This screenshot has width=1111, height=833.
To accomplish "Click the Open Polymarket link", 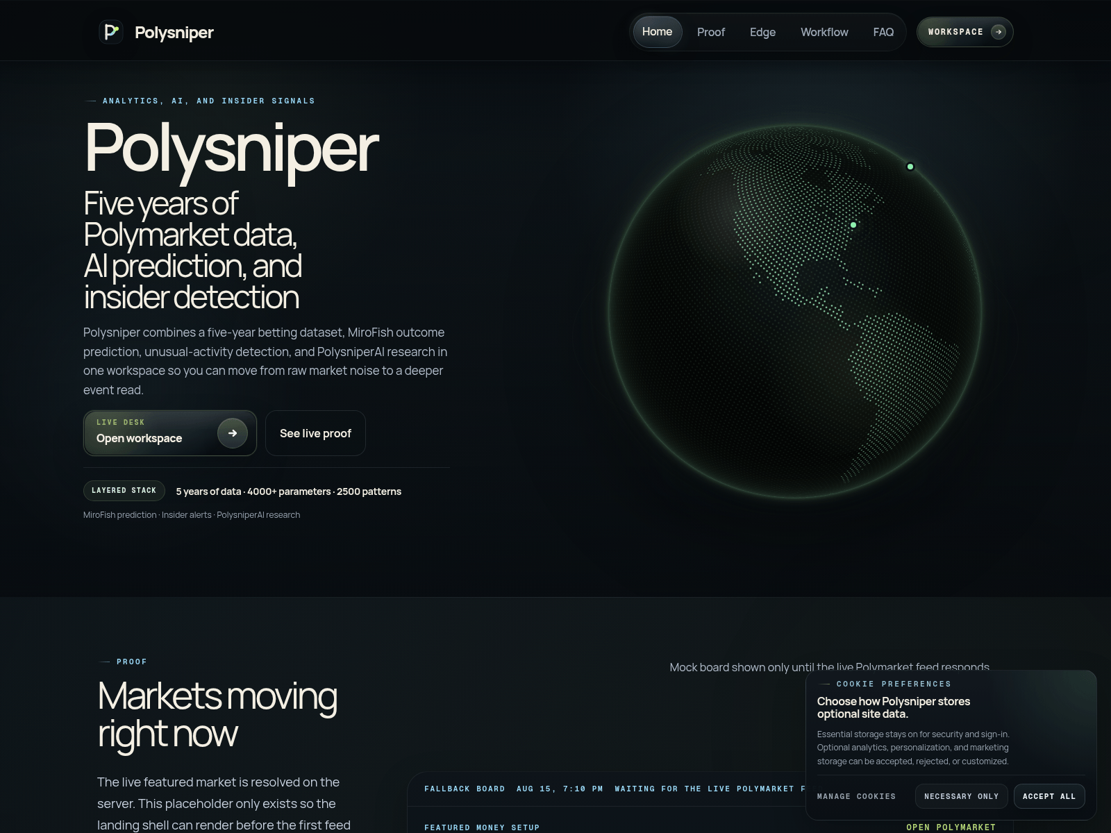I will pos(951,827).
